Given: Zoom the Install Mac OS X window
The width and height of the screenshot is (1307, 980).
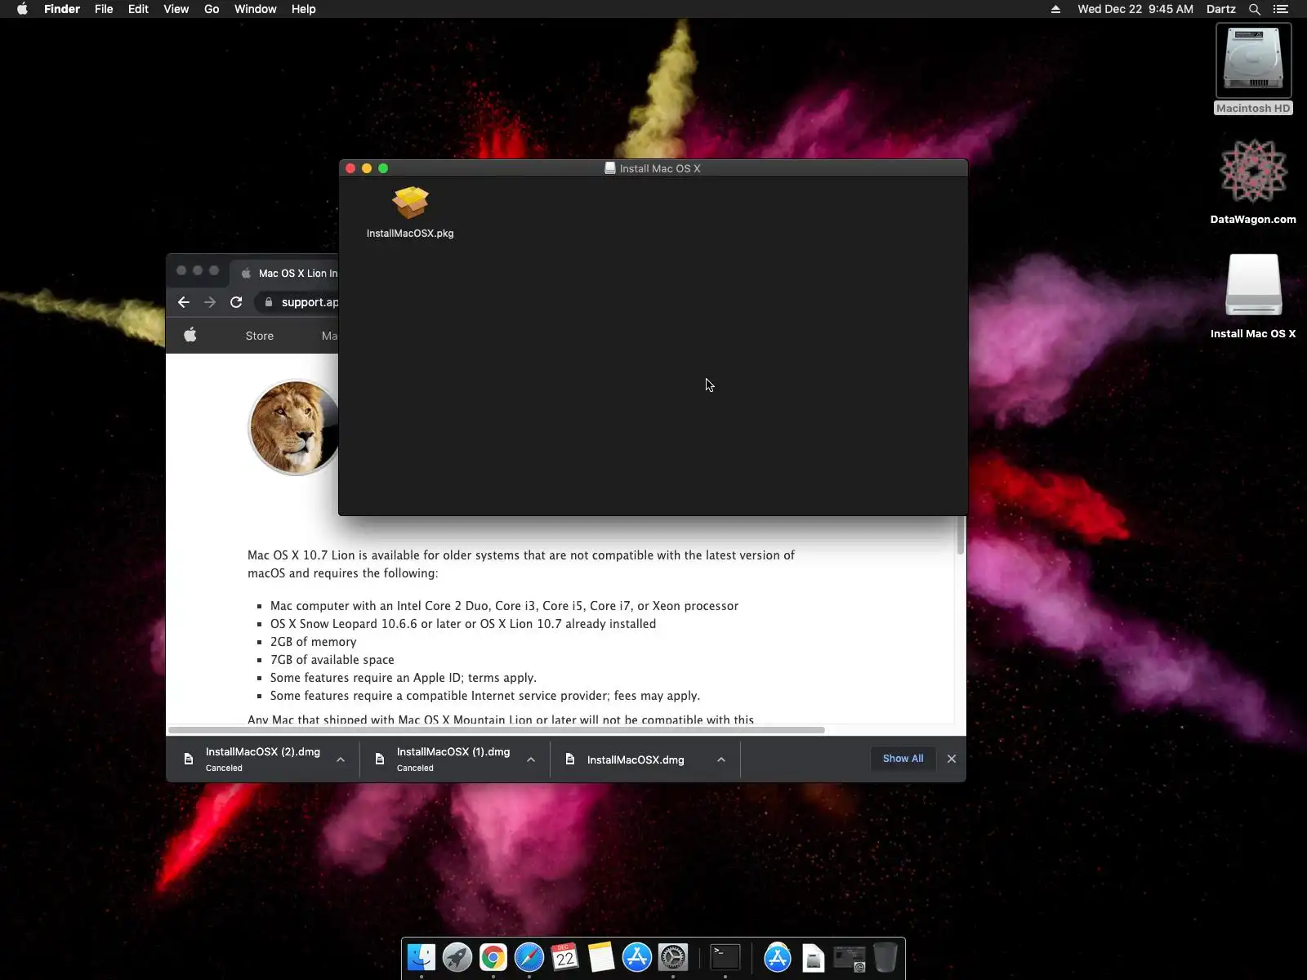Looking at the screenshot, I should (383, 168).
